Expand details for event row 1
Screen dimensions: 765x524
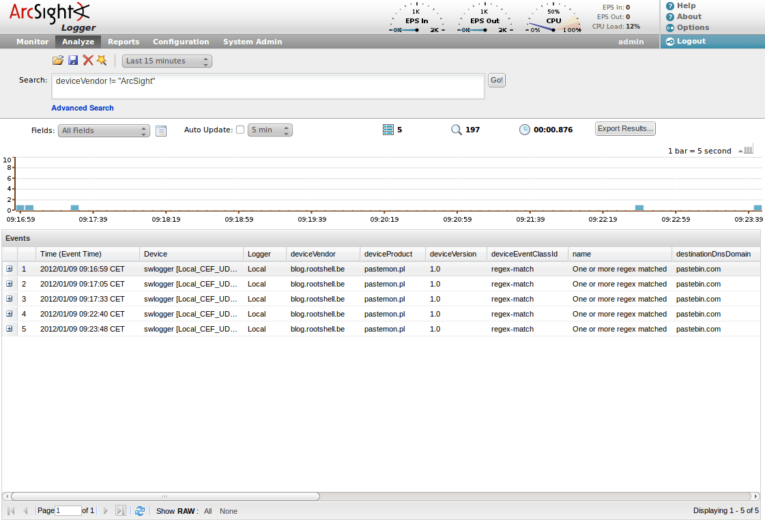(9, 269)
